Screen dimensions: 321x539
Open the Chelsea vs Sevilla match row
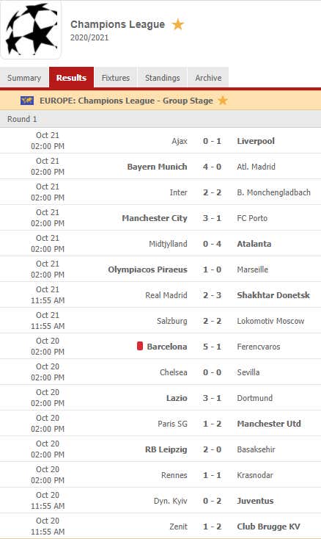click(x=160, y=372)
